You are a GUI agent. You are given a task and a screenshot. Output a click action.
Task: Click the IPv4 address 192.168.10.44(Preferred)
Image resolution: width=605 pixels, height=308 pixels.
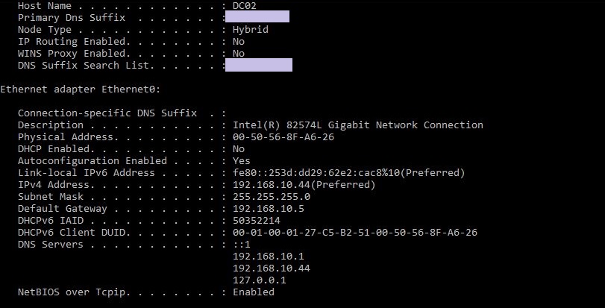tap(304, 185)
